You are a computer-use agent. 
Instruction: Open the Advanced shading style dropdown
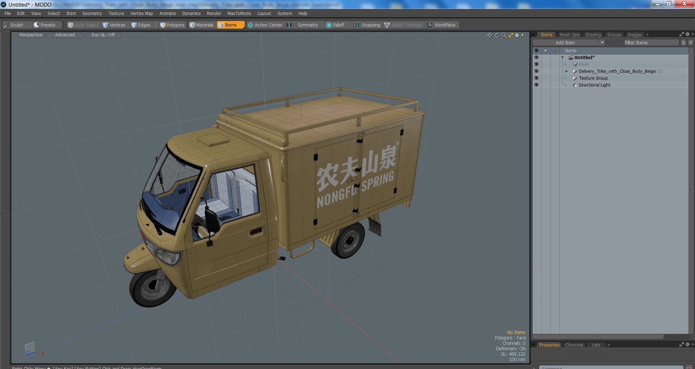65,35
